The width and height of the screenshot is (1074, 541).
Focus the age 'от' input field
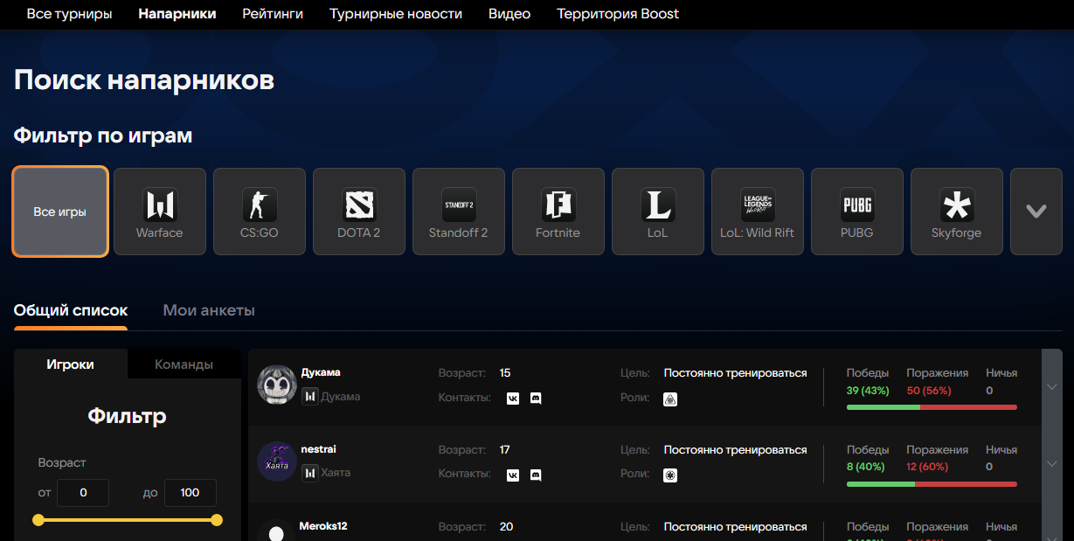click(x=83, y=493)
